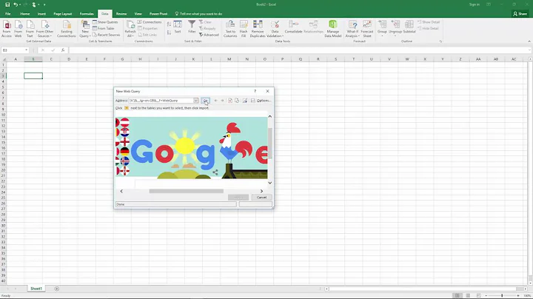
Task: Click the Go button in web query
Action: pos(205,101)
